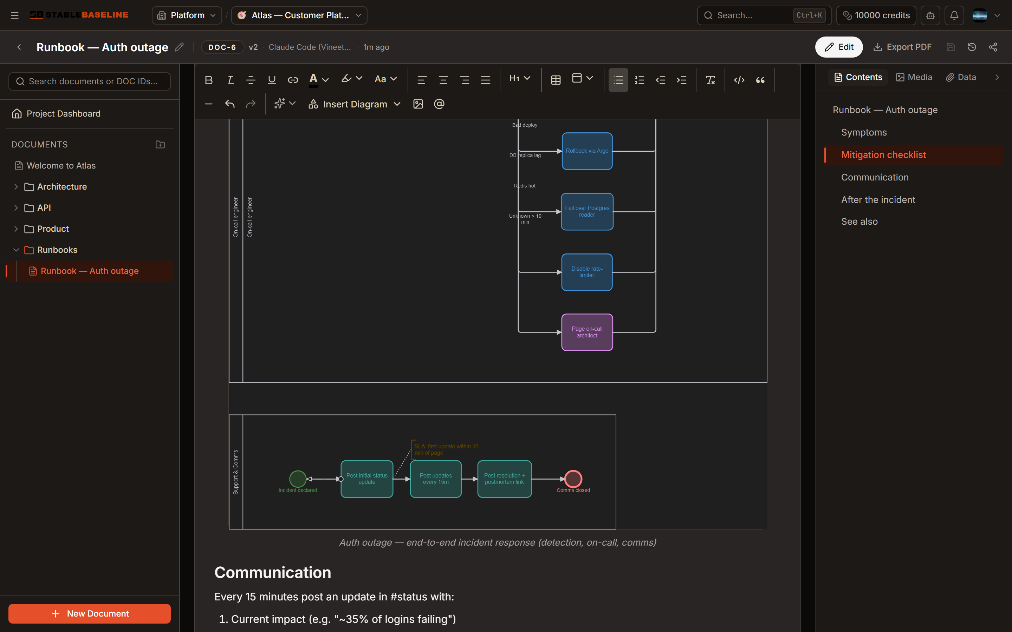Export the document as PDF
Viewport: 1012px width, 632px height.
(902, 47)
